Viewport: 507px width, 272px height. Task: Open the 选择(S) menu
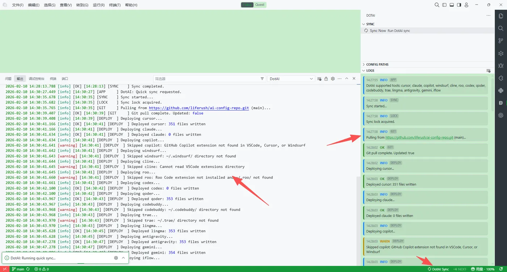pos(50,5)
